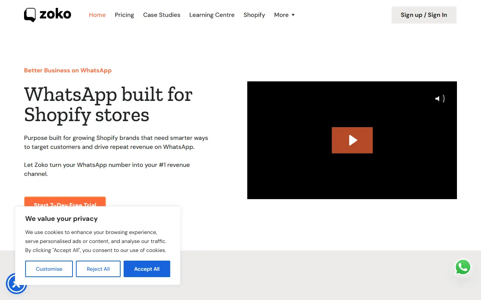
Task: Visit the Learning Centre
Action: click(212, 15)
